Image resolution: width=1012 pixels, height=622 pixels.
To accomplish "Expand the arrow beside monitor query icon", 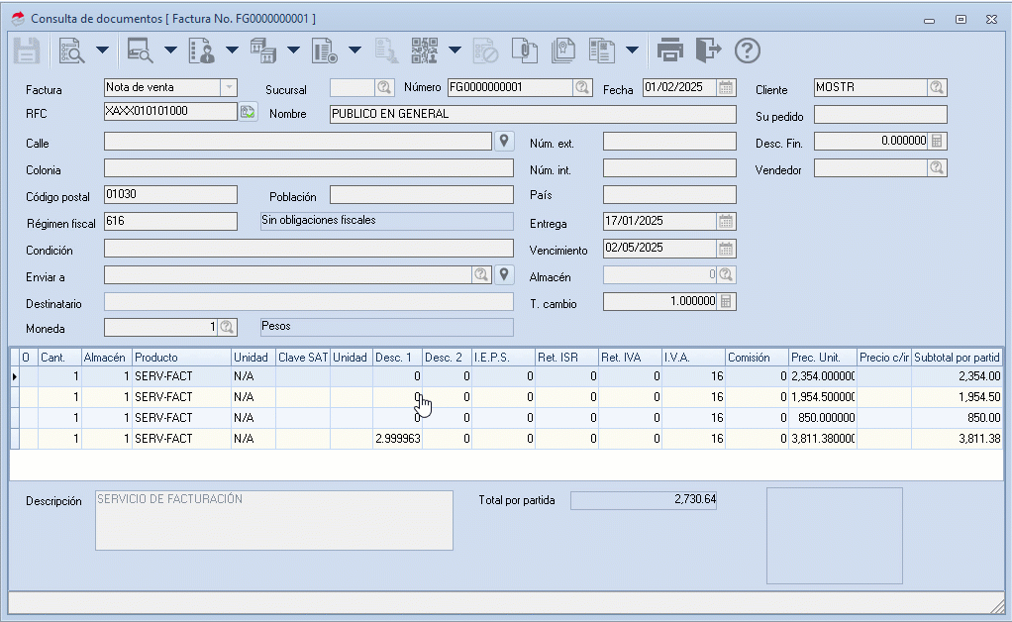I will pyautogui.click(x=170, y=51).
